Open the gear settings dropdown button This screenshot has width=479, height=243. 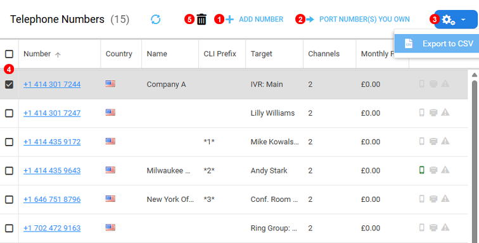coord(456,20)
